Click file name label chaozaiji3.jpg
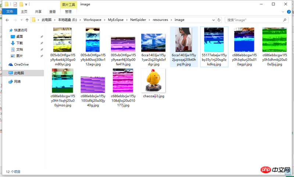 coord(154,96)
